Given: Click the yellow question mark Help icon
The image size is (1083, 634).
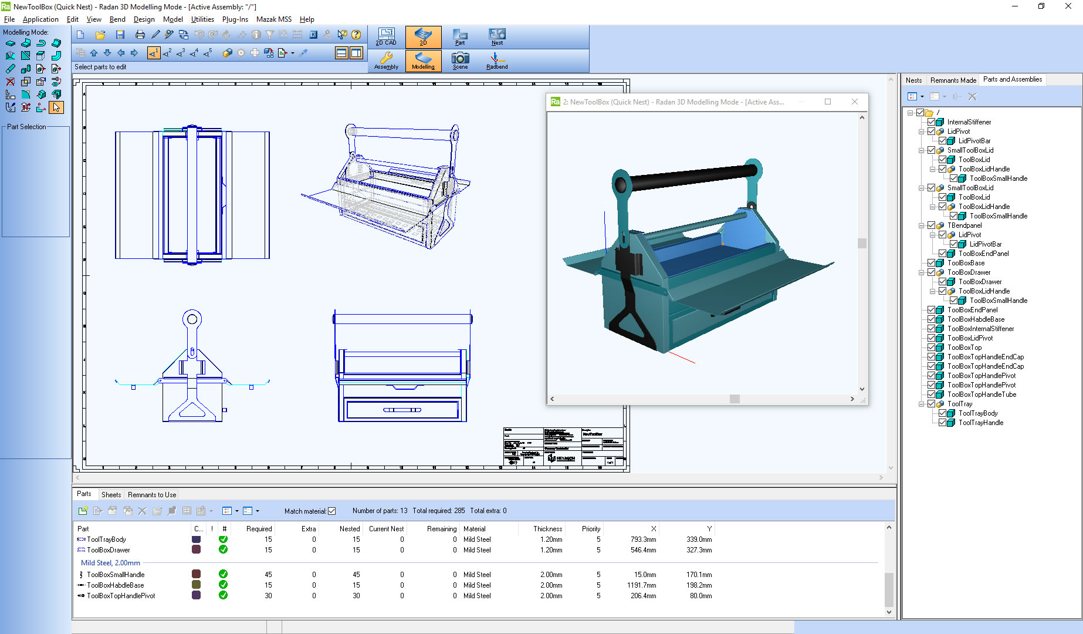Looking at the screenshot, I should pos(356,35).
